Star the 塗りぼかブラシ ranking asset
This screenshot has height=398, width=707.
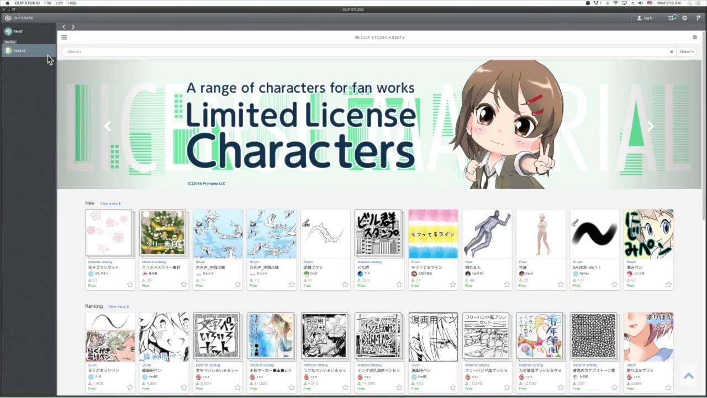tap(668, 387)
